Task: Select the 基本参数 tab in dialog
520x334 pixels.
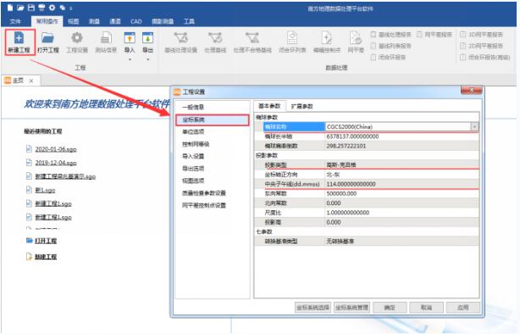Action: click(269, 106)
